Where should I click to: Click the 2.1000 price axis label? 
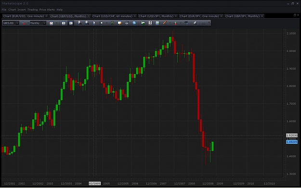[x=291, y=33]
